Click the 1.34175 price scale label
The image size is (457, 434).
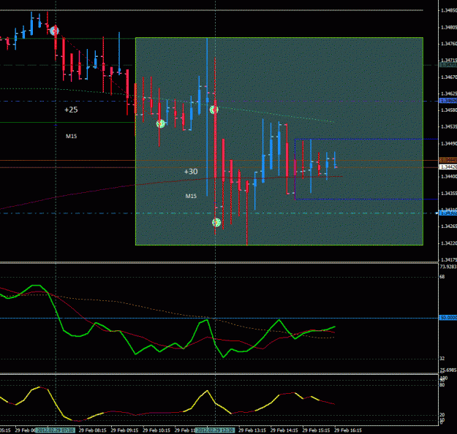coord(448,259)
